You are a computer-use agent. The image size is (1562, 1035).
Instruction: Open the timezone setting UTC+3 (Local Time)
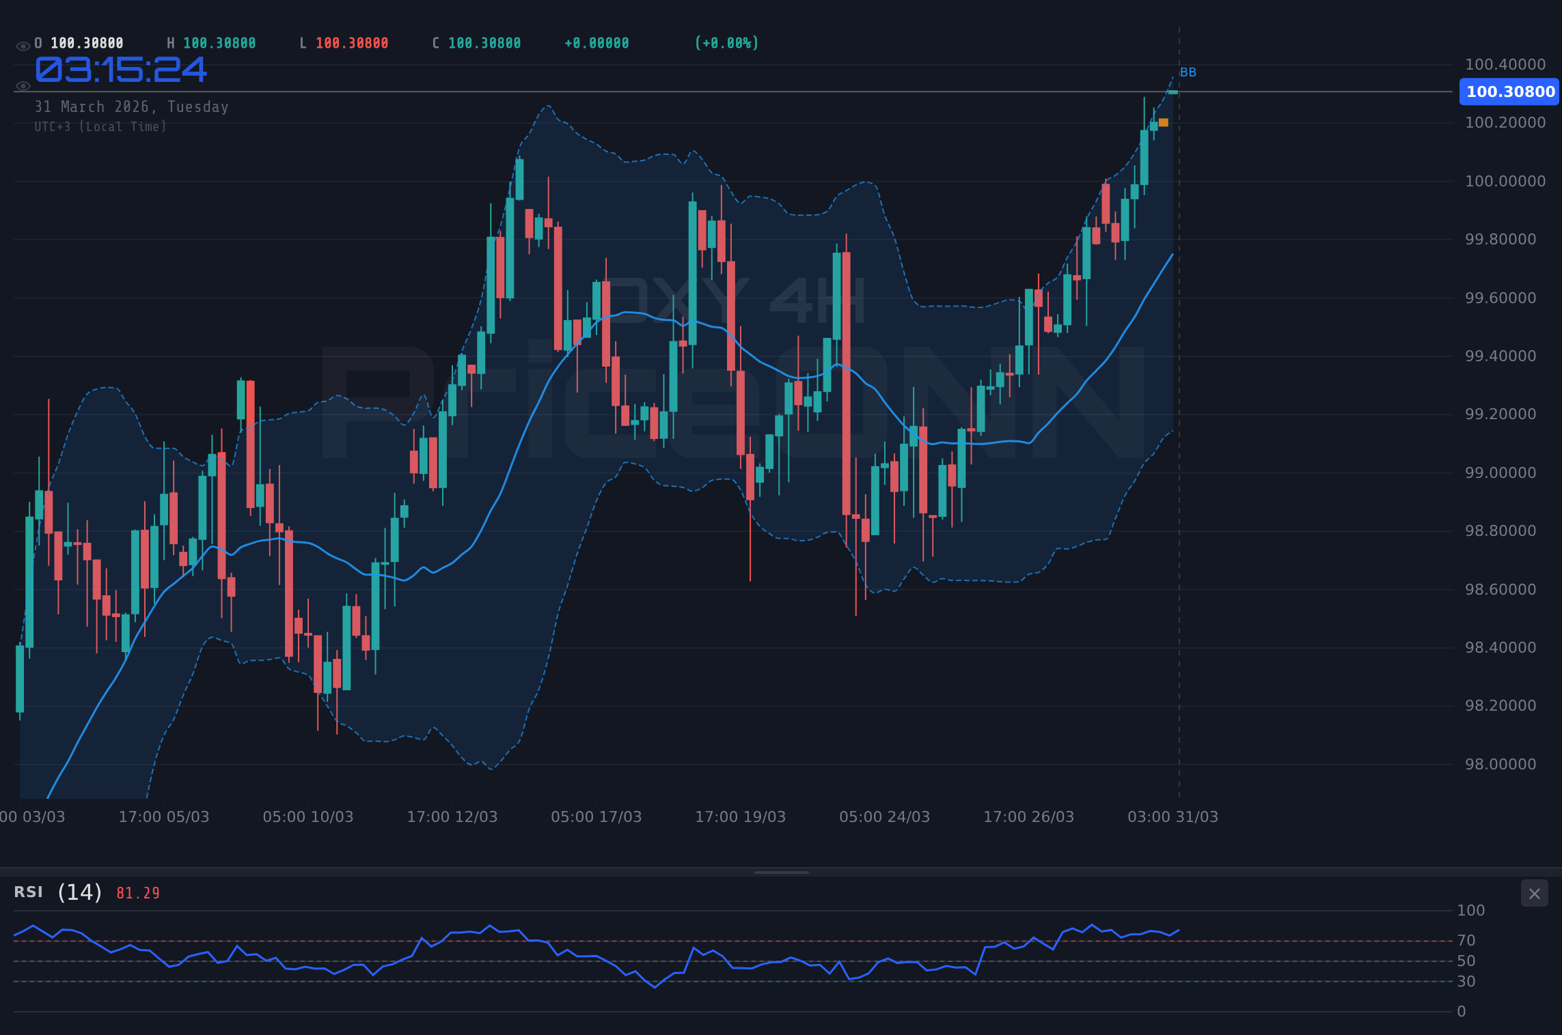point(100,127)
